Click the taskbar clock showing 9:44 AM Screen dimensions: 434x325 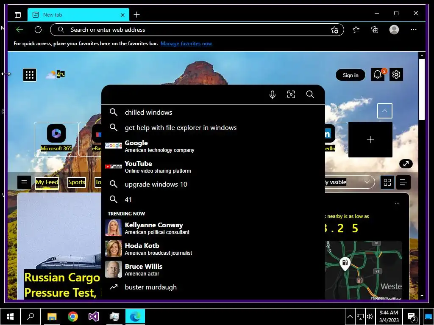(x=389, y=317)
